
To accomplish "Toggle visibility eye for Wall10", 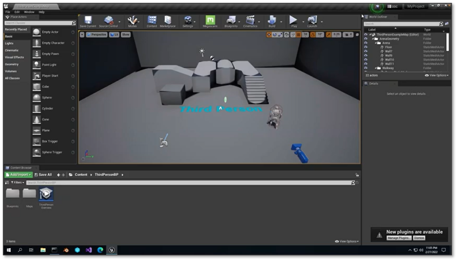I will pyautogui.click(x=366, y=60).
